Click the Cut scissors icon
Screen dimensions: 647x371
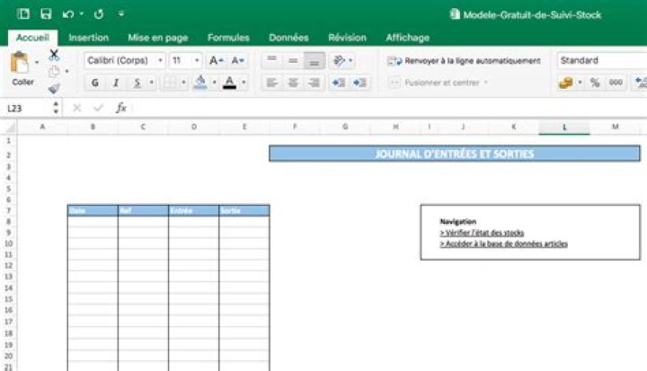click(54, 55)
